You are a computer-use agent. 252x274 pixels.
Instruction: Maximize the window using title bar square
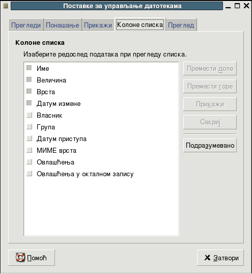click(237, 6)
